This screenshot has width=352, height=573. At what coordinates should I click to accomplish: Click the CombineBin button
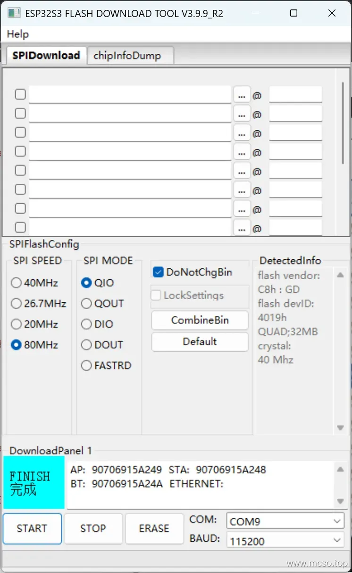tap(200, 320)
